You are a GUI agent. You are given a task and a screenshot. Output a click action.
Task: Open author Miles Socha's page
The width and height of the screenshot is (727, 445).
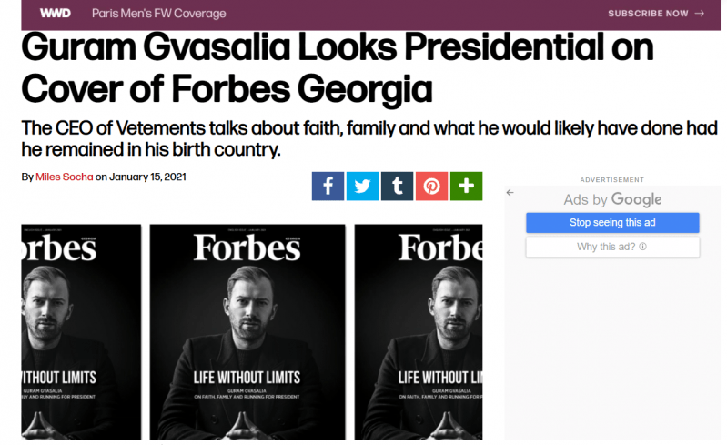pyautogui.click(x=64, y=177)
